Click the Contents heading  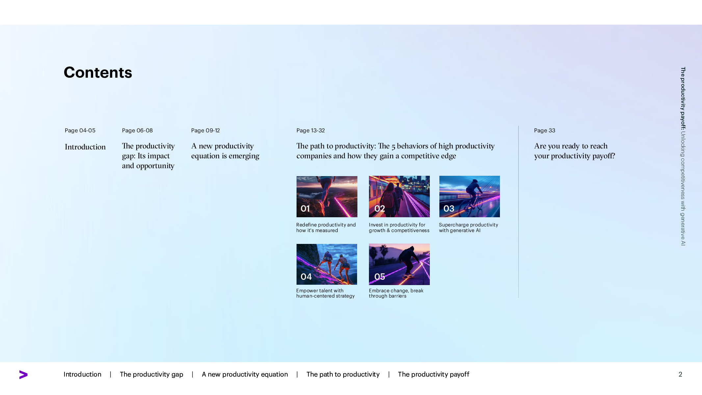(x=98, y=72)
